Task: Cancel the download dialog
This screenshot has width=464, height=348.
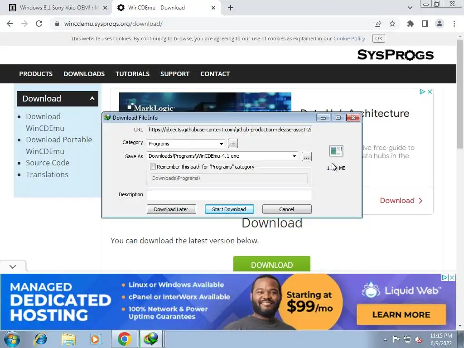Action: coord(287,209)
